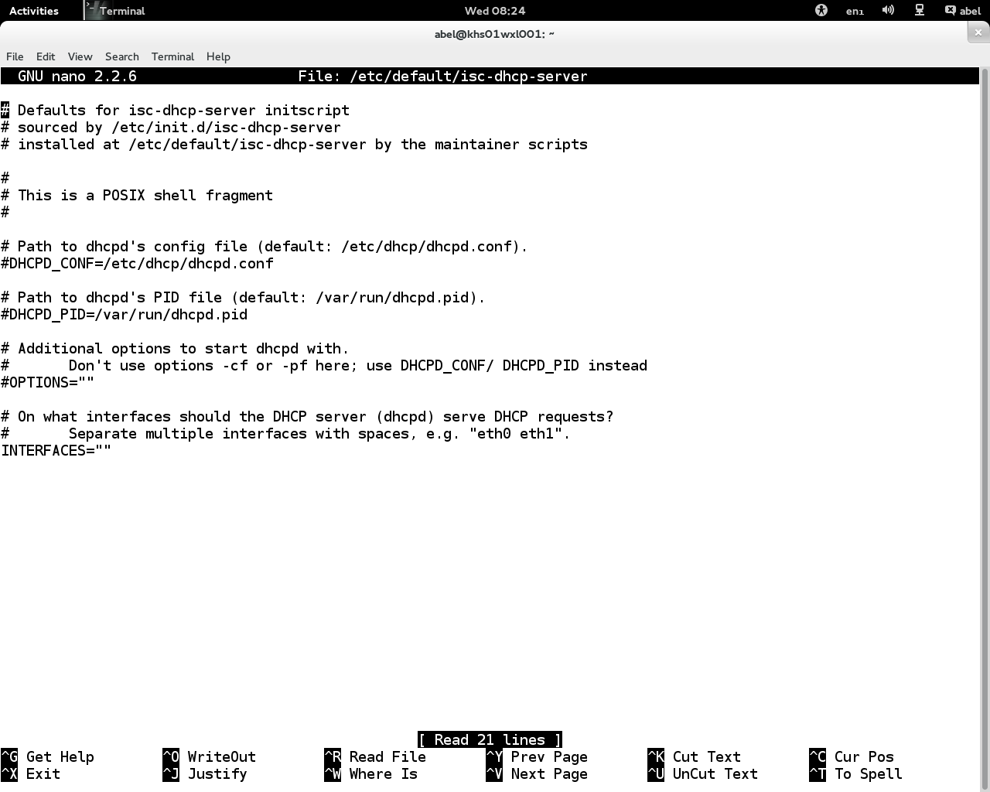This screenshot has height=792, width=990.
Task: Click the 'Separate multiple interfaces' comment line
Action: 285,434
